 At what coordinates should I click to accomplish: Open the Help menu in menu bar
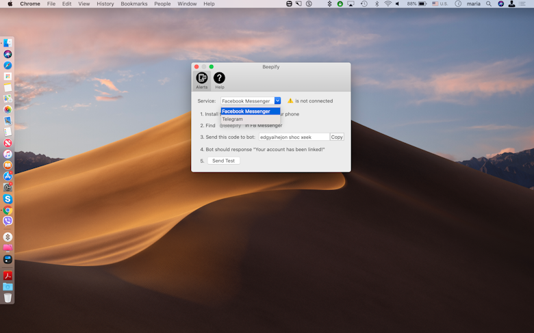209,3
